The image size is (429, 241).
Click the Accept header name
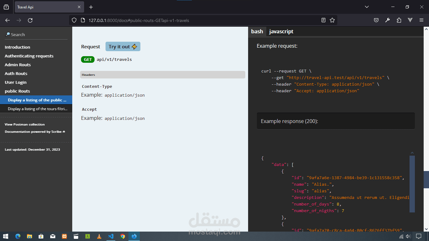click(x=90, y=109)
